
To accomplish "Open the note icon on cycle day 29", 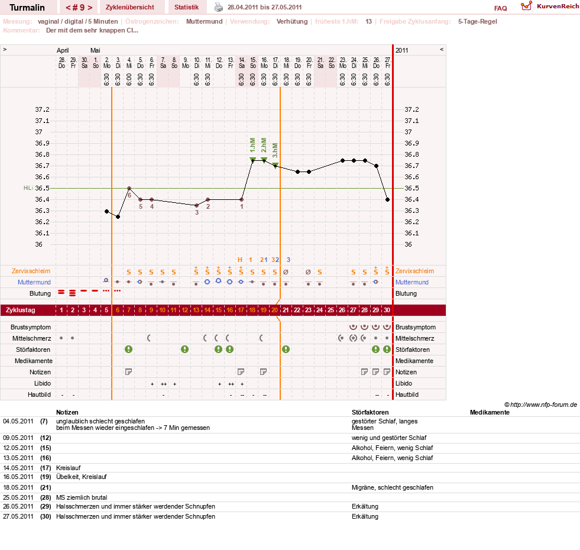I will click(x=375, y=371).
